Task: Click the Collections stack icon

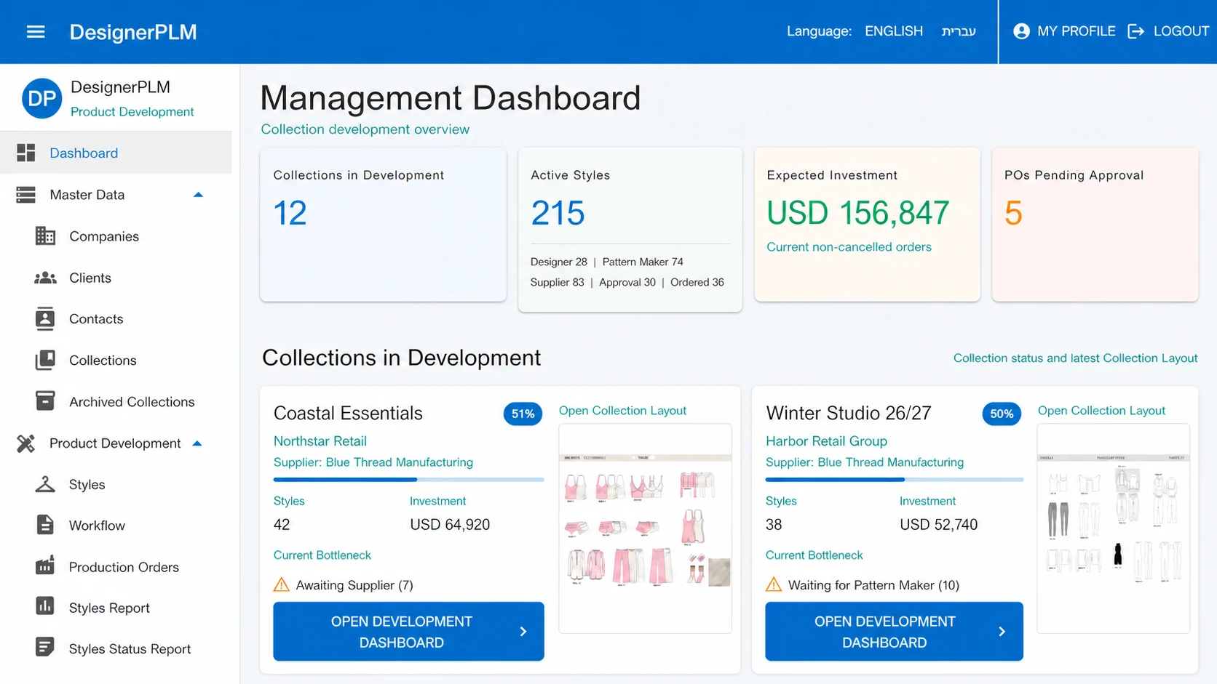Action: click(x=45, y=361)
